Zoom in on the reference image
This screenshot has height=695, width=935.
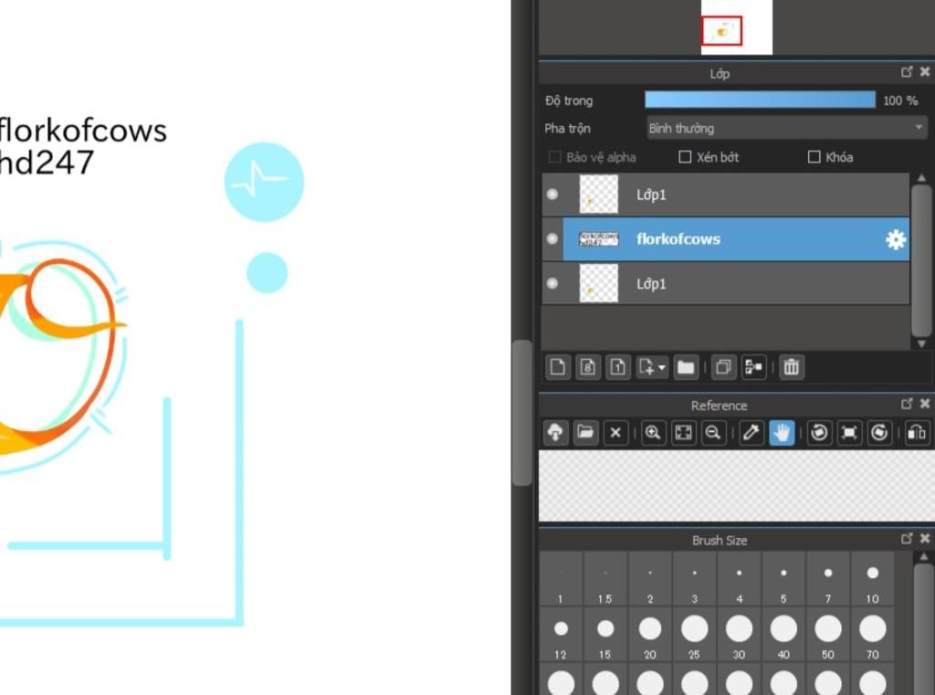(x=653, y=432)
